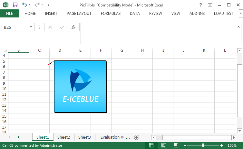Screen dimensions: 243x149
Task: Click the Excel application icon
Action: (6, 5)
